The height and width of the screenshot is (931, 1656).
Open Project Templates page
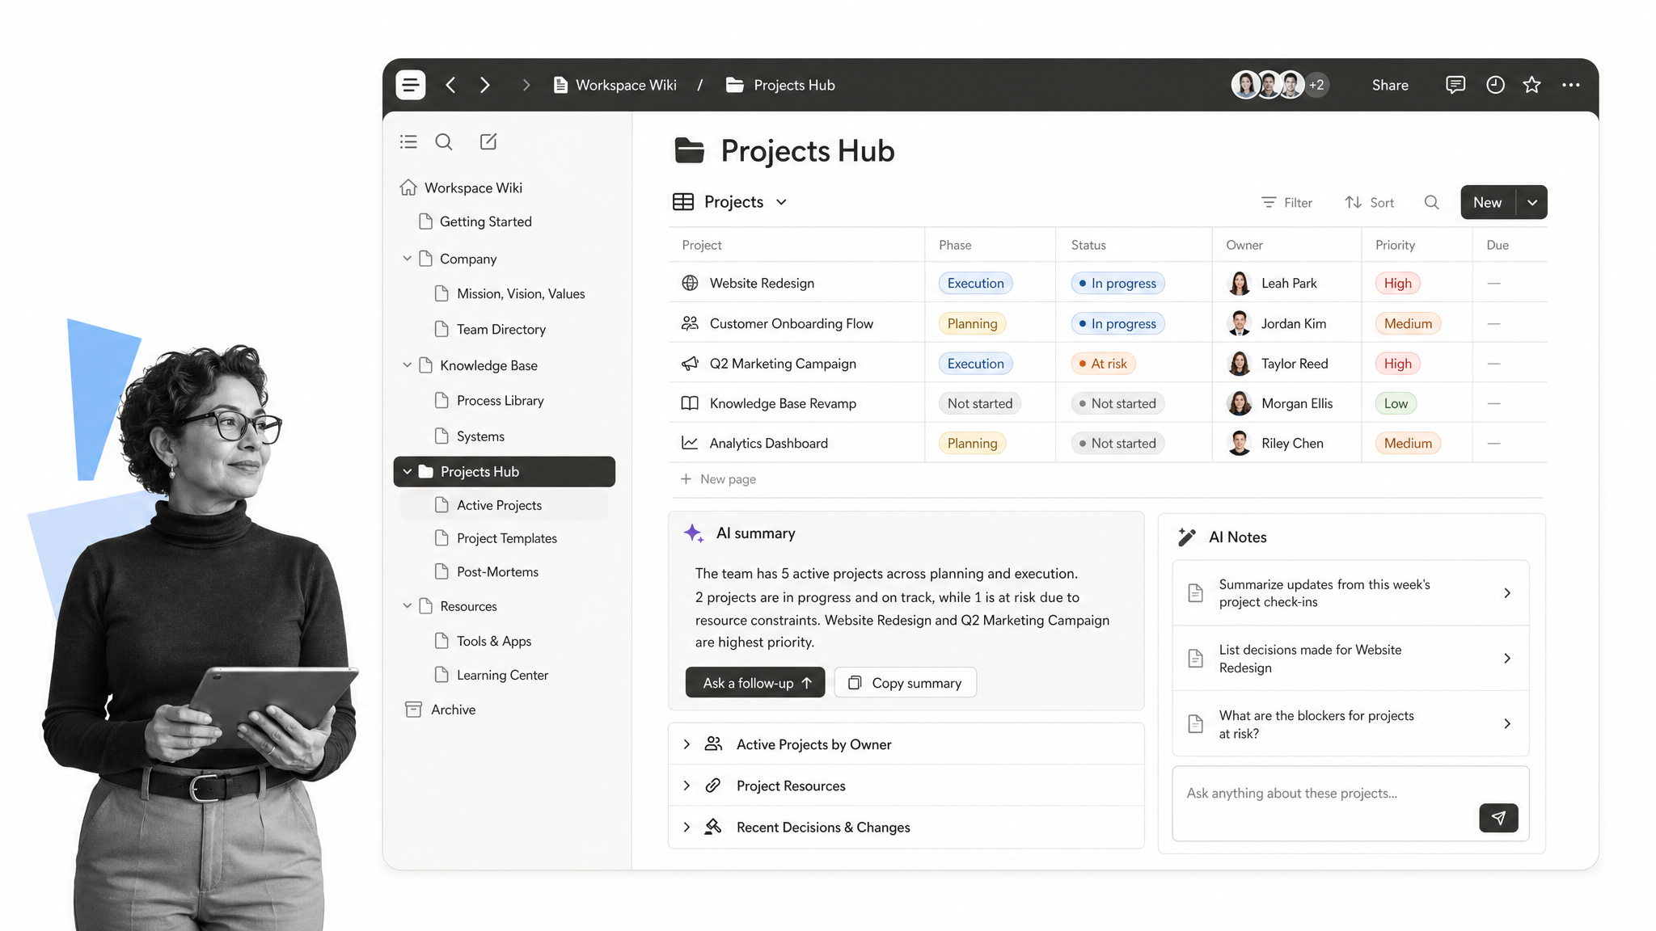(496, 538)
